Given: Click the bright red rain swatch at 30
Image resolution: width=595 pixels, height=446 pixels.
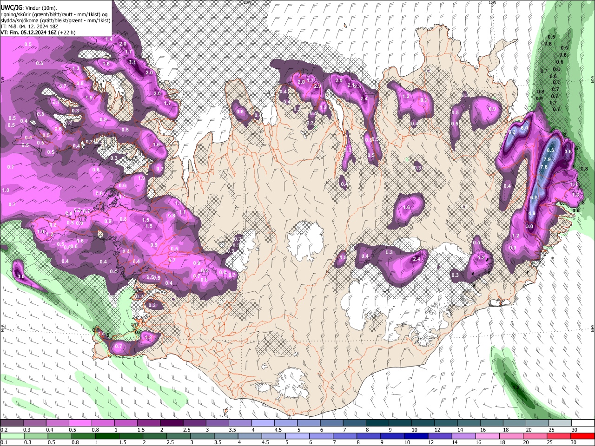Looking at the screenshot, I should point(583,436).
